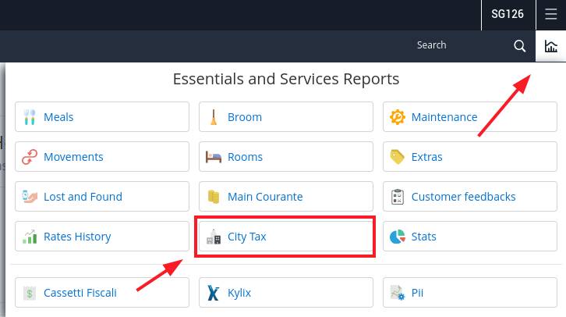Viewport: 566px width, 317px height.
Task: Open the reports chart icon
Action: 551,46
